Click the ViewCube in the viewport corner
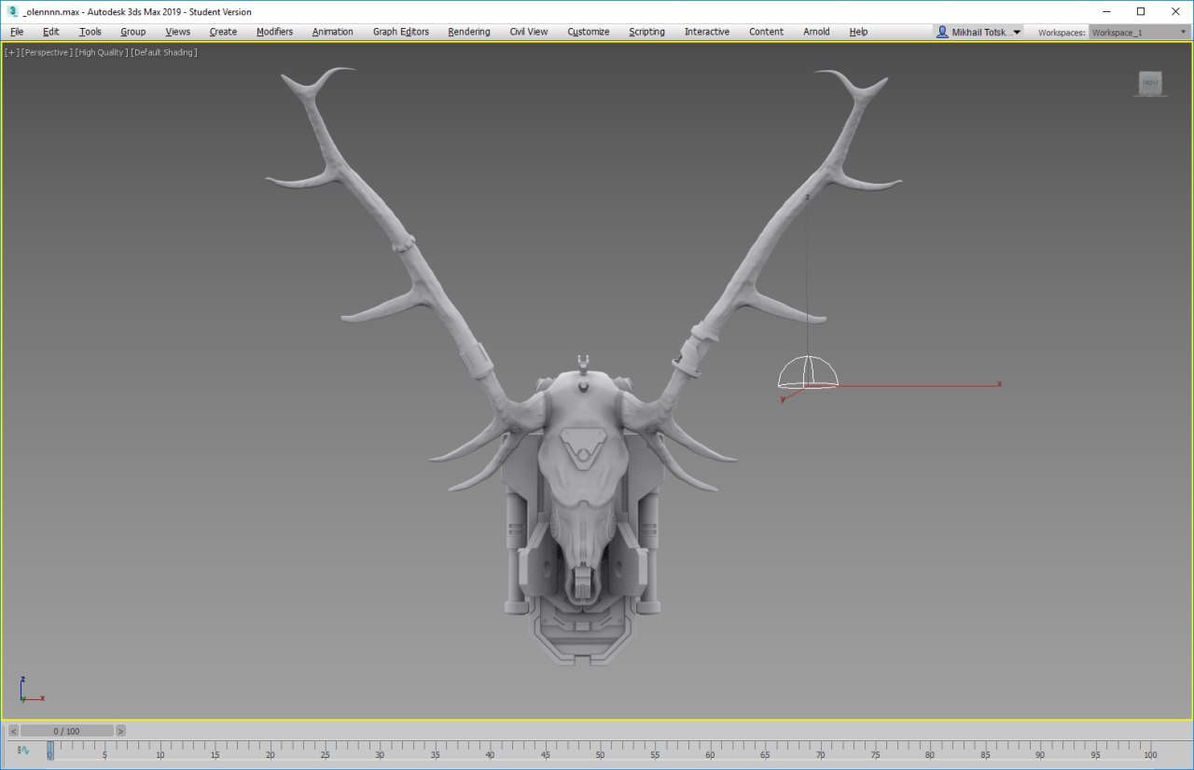 click(1150, 83)
